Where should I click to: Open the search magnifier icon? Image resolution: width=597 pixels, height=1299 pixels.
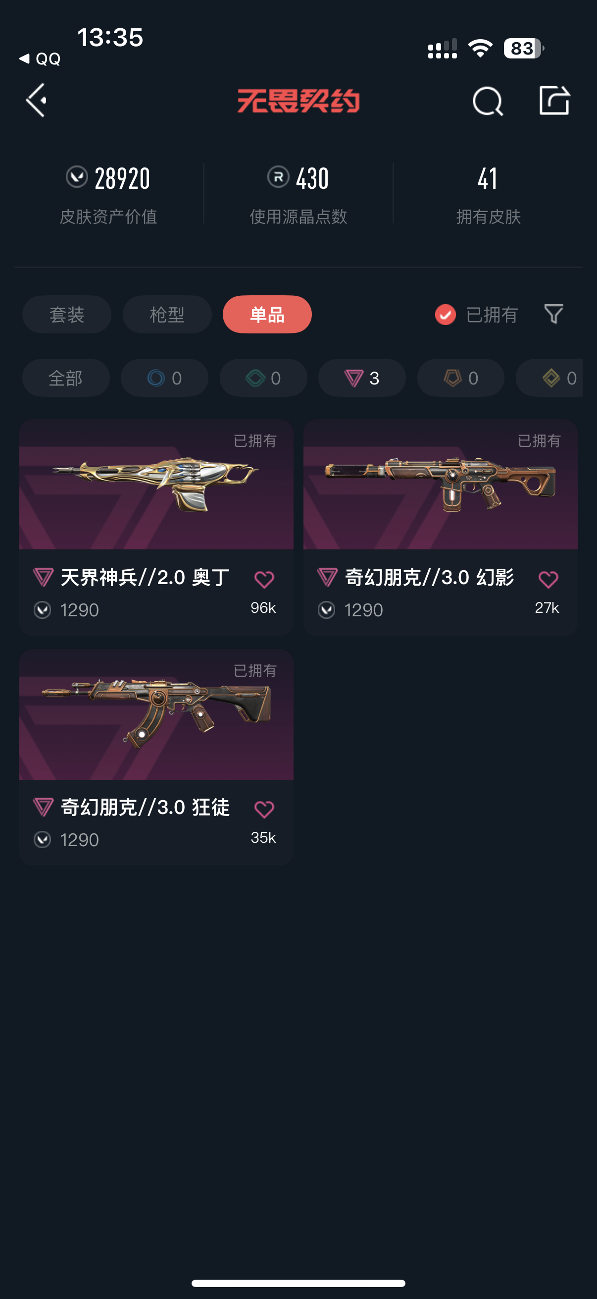tap(487, 101)
